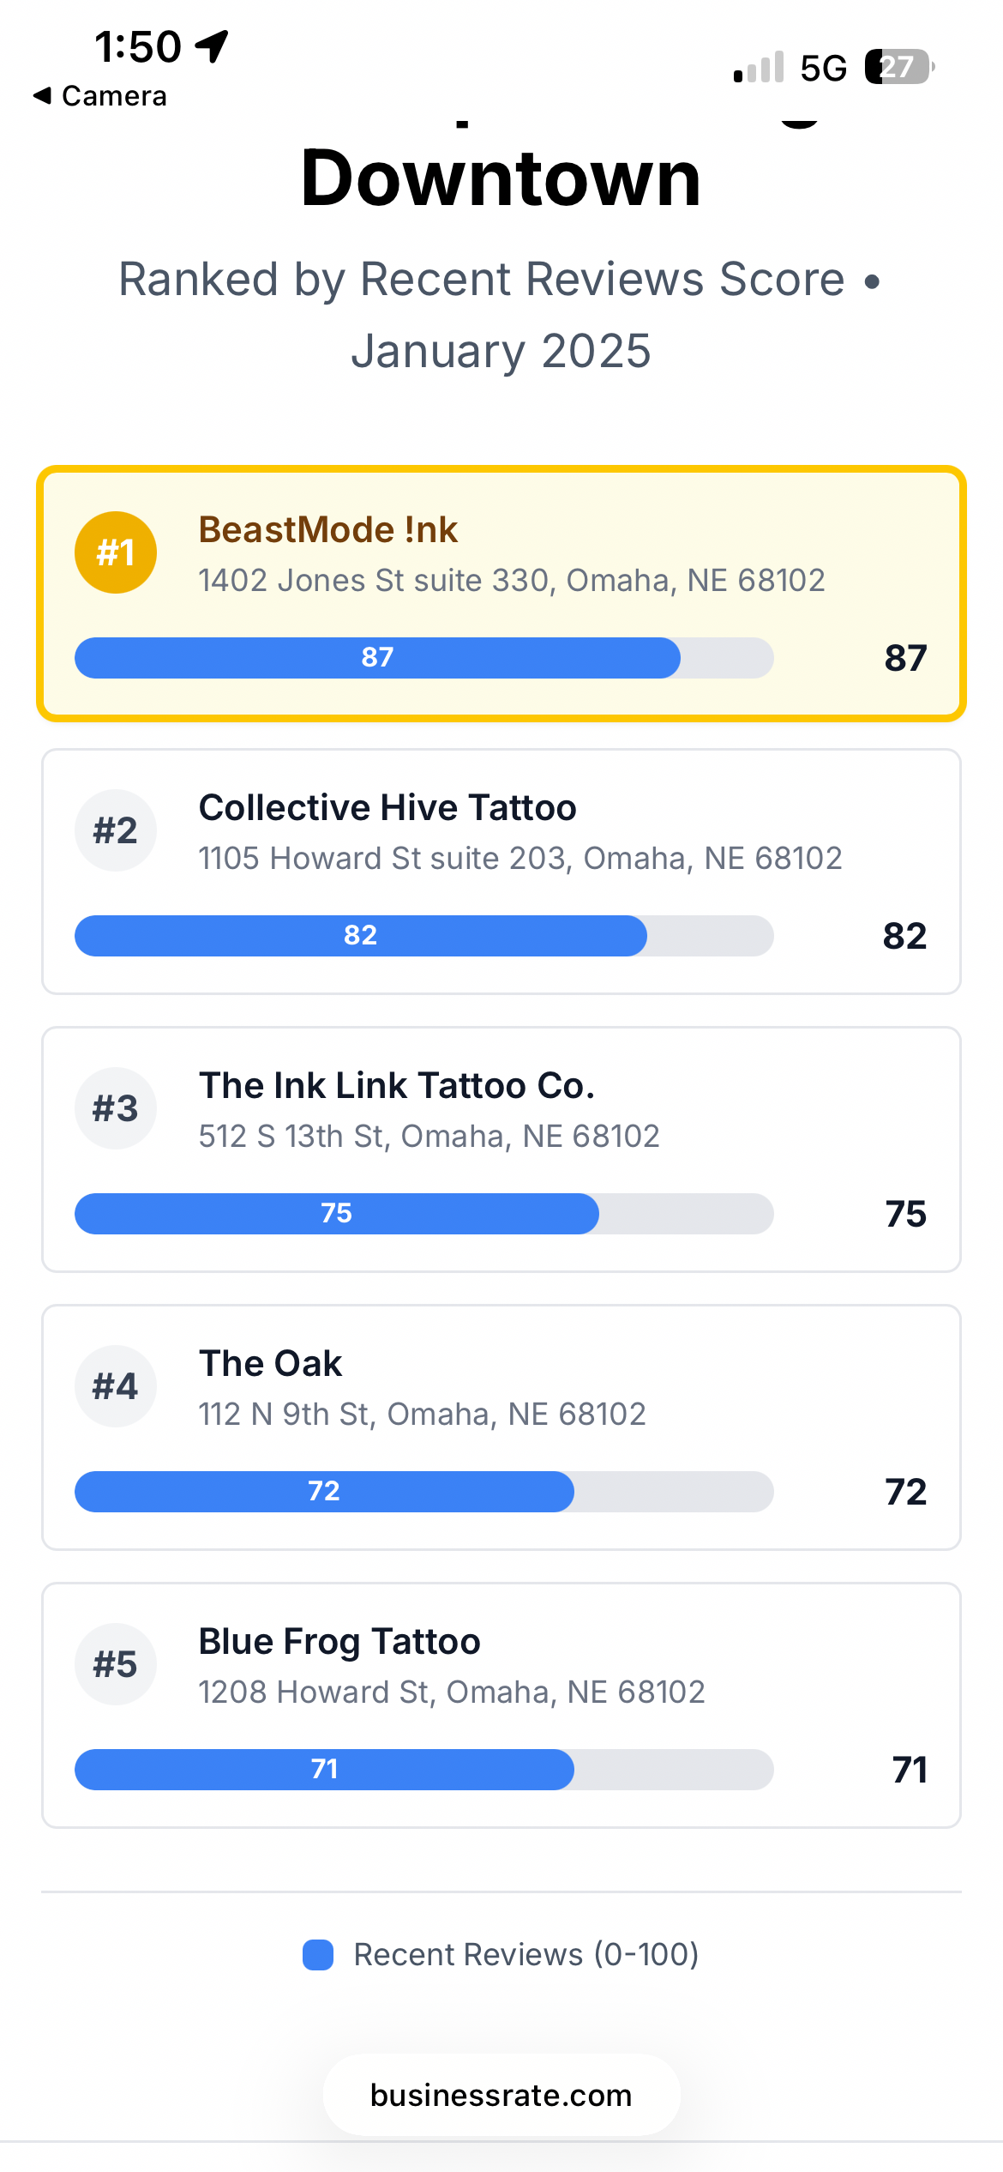Viewport: 1003px width, 2172px height.
Task: Tap the businessrate.com link button
Action: pyautogui.click(x=501, y=2095)
